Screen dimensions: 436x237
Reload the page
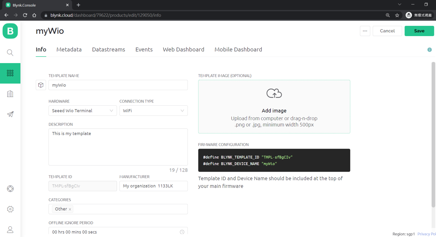tap(25, 15)
